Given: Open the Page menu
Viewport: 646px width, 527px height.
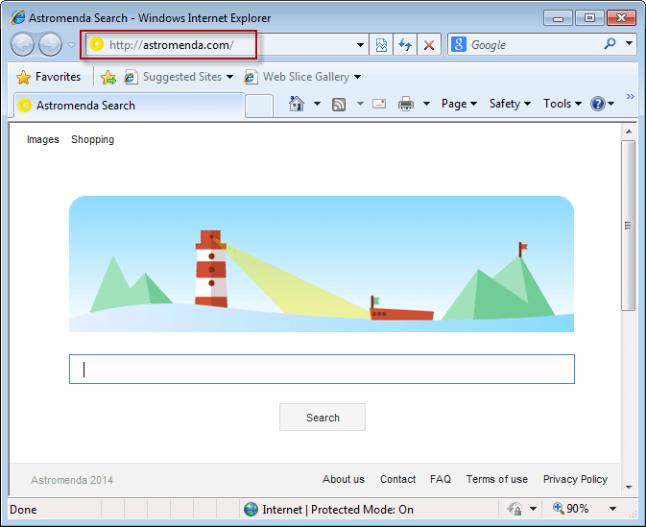Looking at the screenshot, I should point(459,104).
